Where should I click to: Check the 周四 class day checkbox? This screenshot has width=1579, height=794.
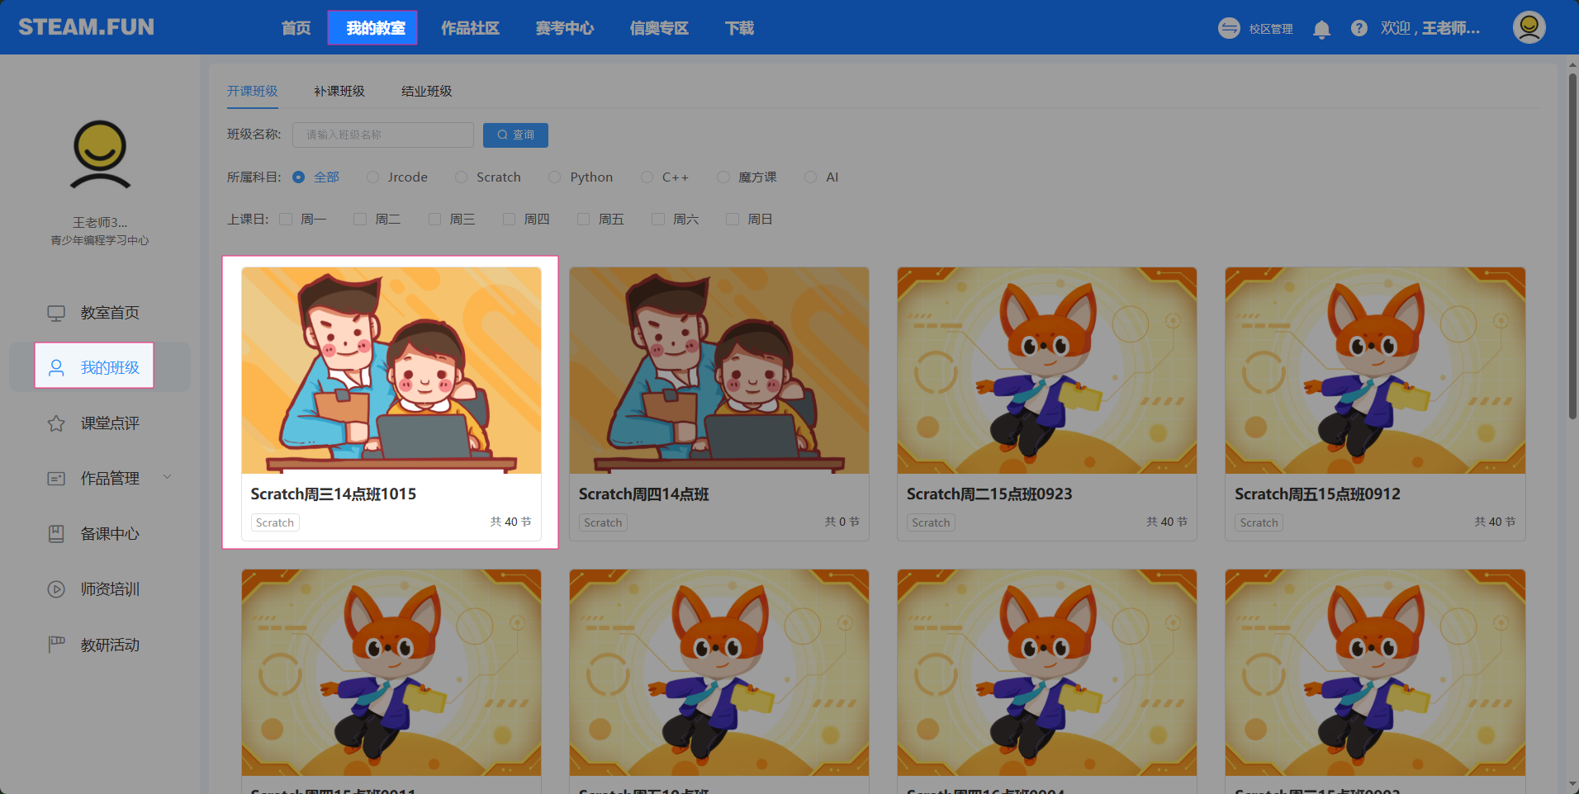[509, 220]
